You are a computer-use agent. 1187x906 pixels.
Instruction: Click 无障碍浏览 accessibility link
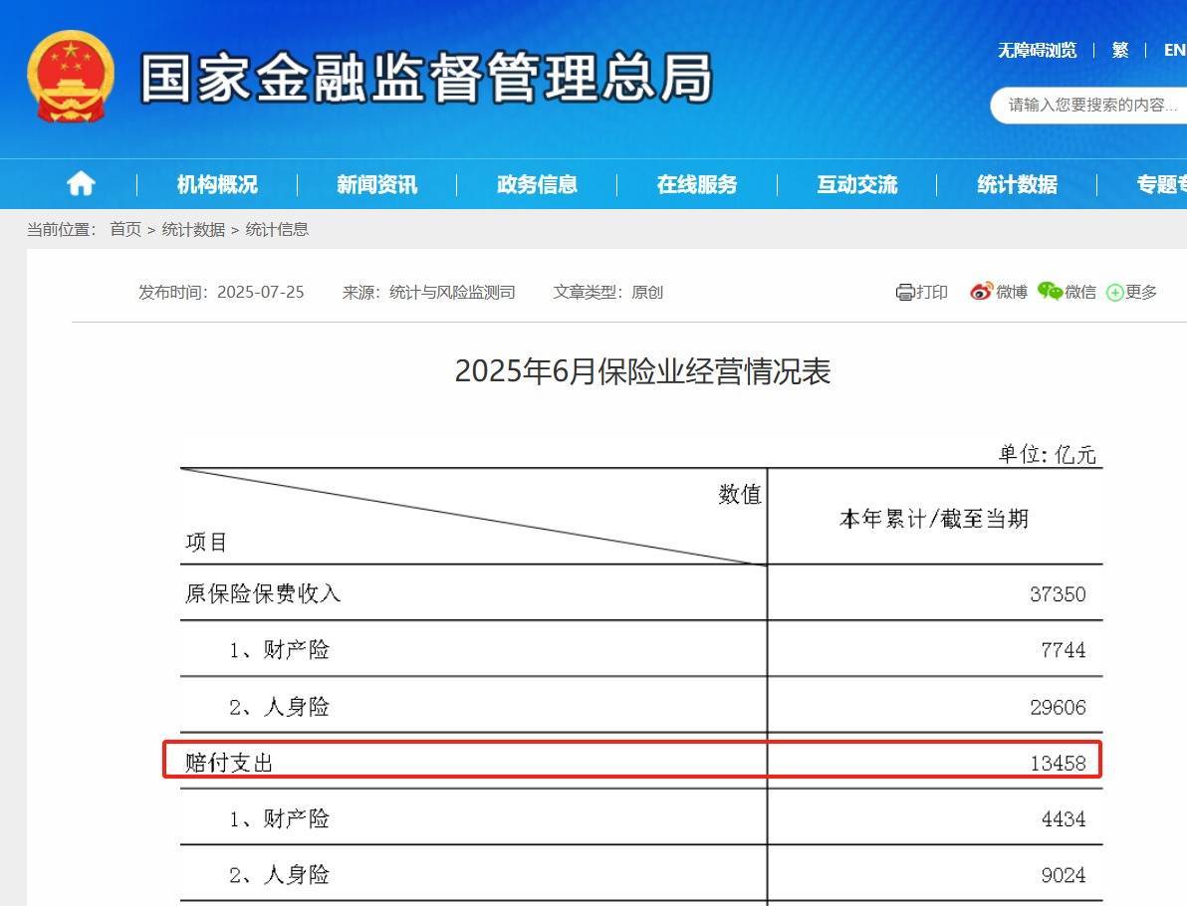pos(1037,50)
